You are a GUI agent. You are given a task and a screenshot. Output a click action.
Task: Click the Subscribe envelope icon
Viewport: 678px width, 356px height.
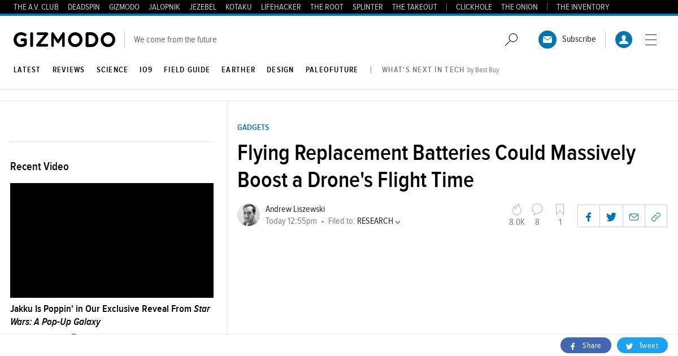click(547, 40)
